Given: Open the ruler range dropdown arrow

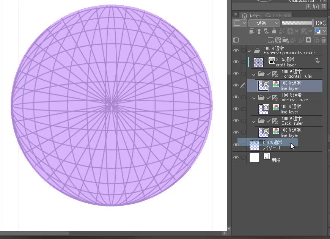Looking at the screenshot, I should [310, 31].
